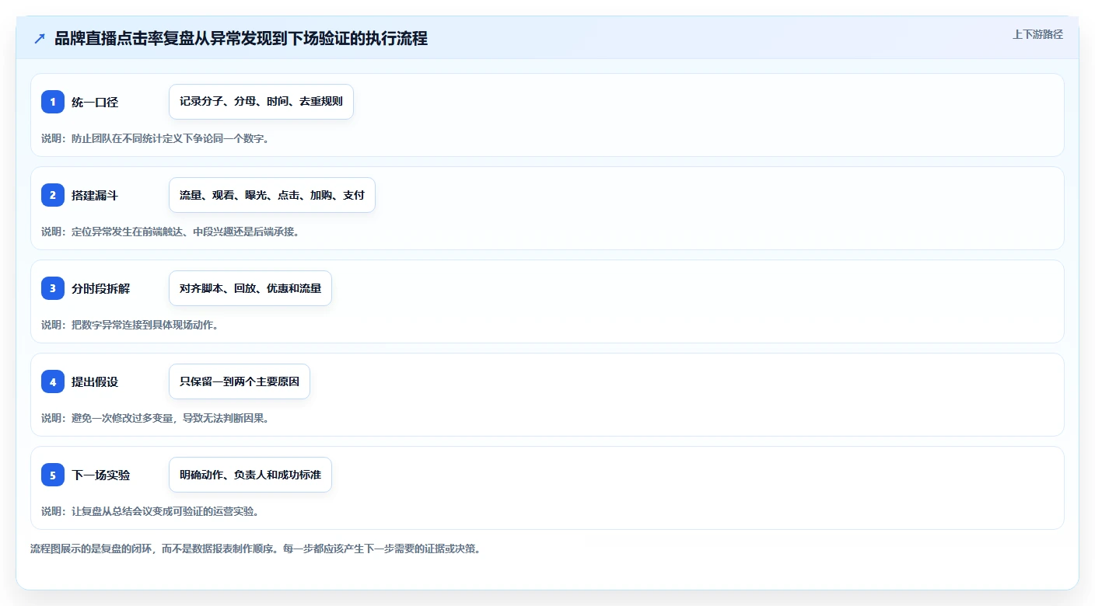Select the 对齐脚本、回放、优惠和流量 chip
The height and width of the screenshot is (606, 1095).
(x=250, y=288)
